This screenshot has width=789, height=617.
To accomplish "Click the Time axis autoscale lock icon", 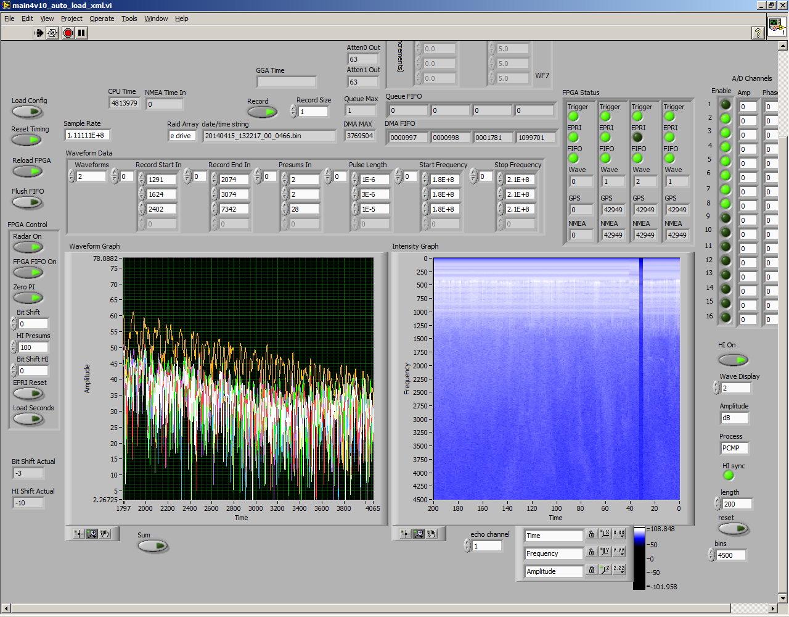I will pyautogui.click(x=592, y=534).
